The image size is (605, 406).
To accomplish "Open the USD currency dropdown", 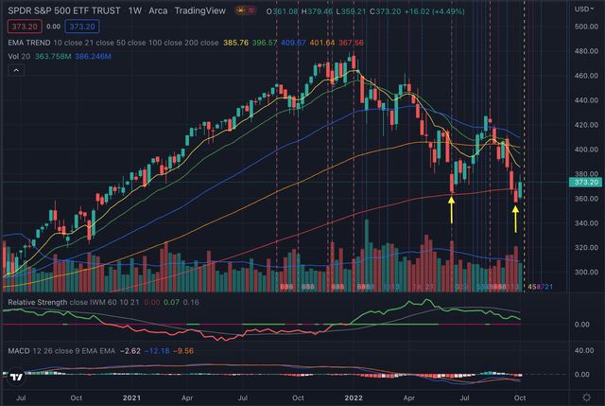I will [x=584, y=9].
